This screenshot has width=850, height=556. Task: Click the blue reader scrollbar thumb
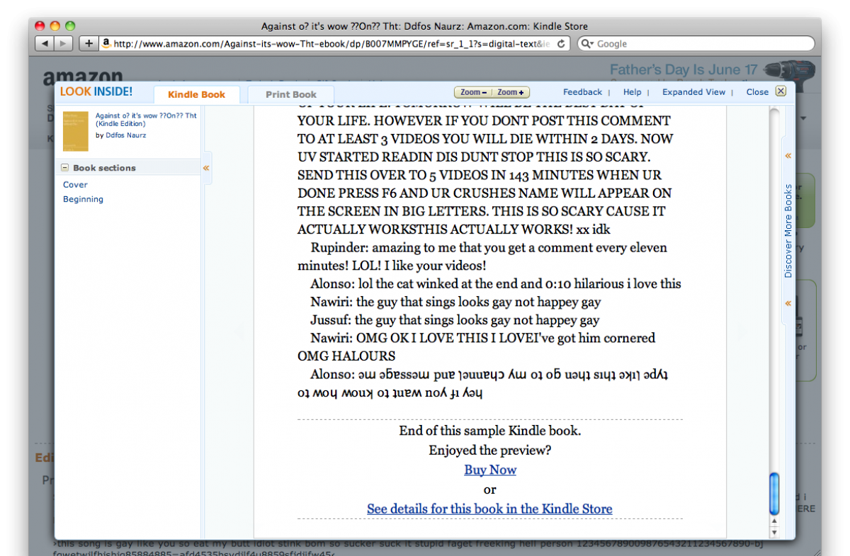point(773,494)
